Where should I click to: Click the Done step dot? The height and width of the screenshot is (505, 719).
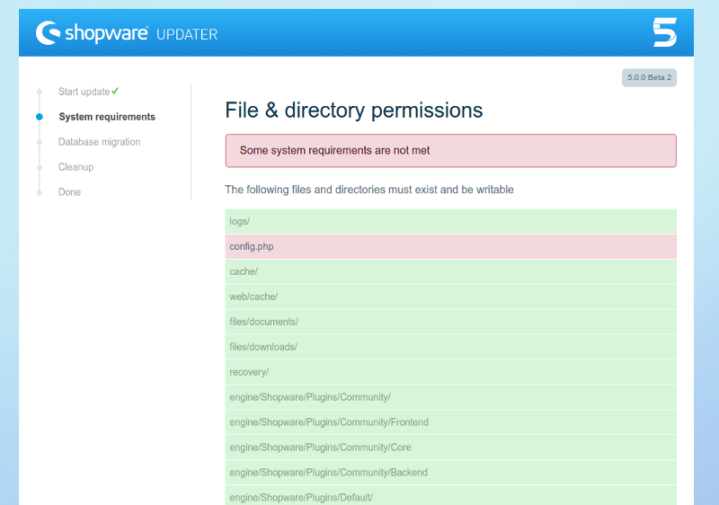coord(40,192)
